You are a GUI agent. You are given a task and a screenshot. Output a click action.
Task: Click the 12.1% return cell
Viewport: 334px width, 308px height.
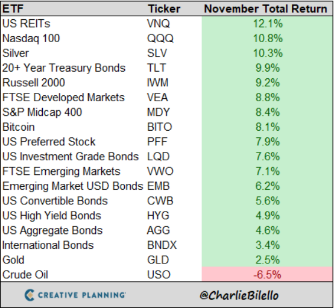click(x=268, y=24)
